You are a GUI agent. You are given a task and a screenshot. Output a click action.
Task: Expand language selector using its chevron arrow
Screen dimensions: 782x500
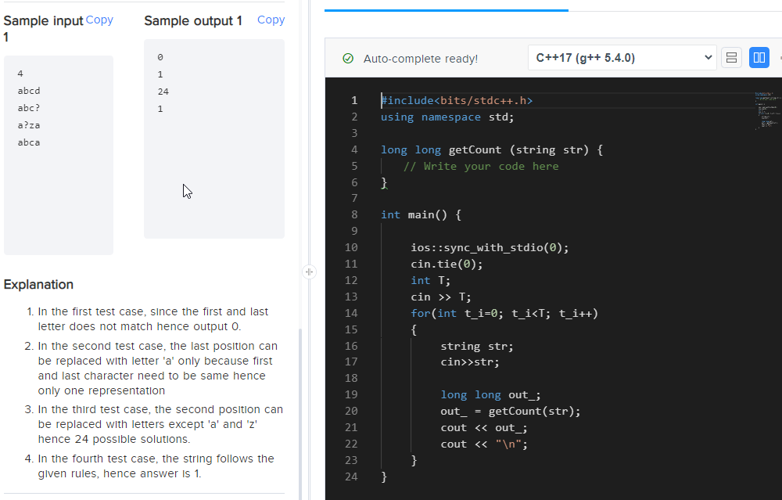[x=708, y=57]
